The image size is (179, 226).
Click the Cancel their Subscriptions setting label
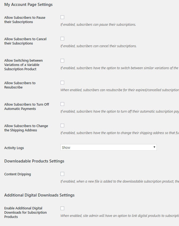click(x=25, y=41)
